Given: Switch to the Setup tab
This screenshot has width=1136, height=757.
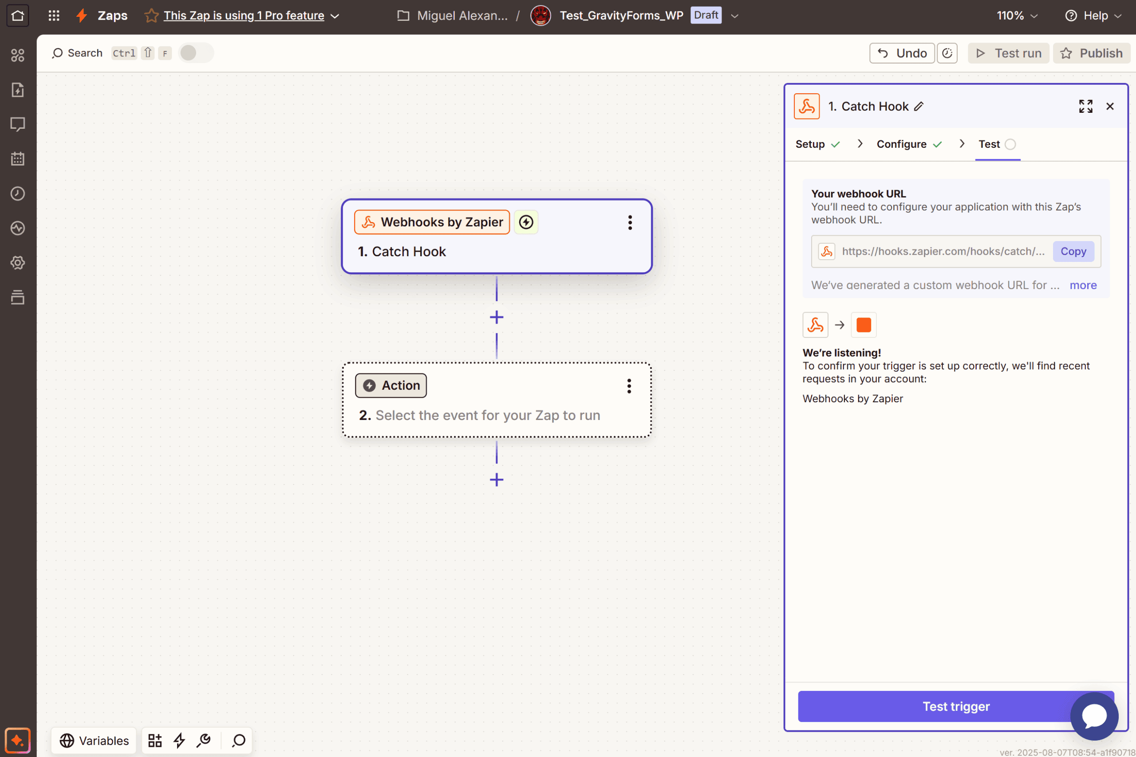Looking at the screenshot, I should click(x=818, y=144).
